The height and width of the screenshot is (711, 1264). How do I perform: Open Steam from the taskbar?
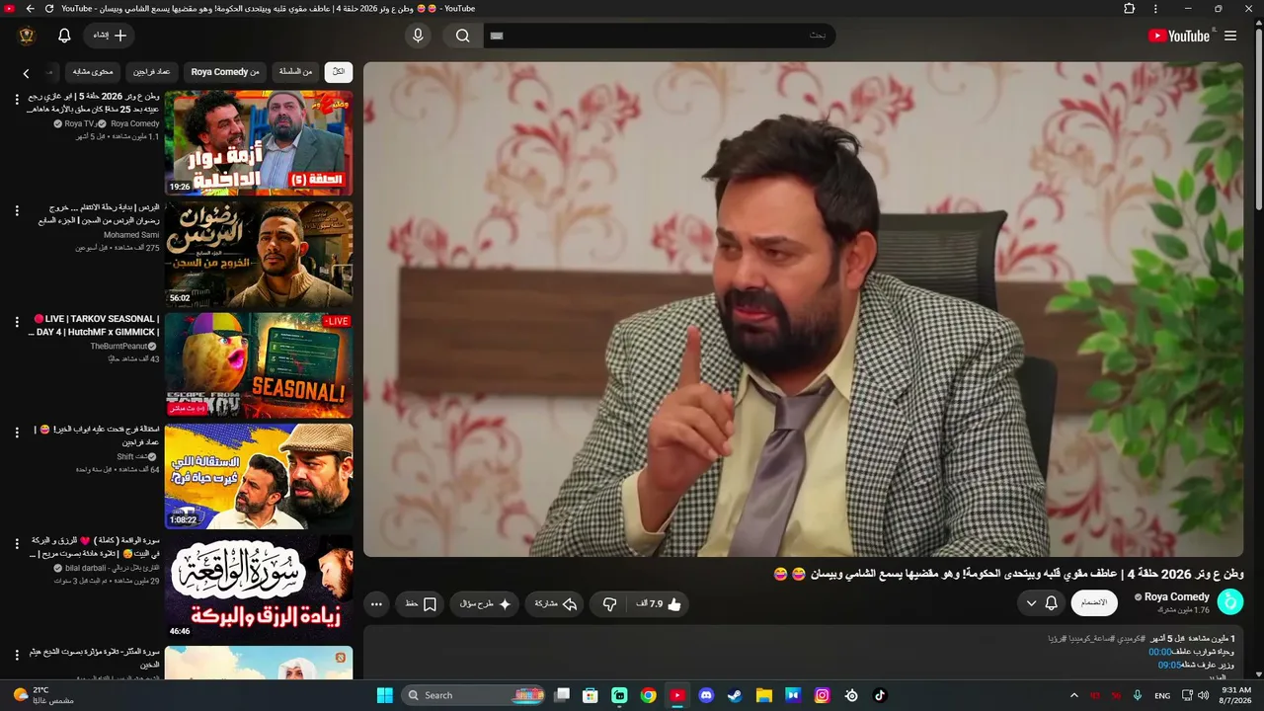735,695
